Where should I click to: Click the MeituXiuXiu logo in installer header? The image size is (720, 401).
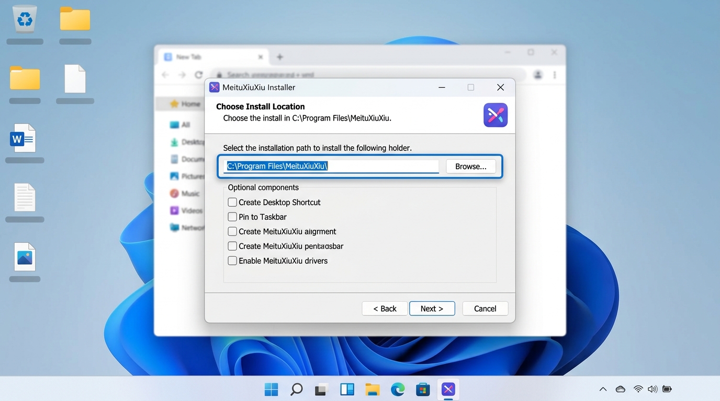(x=496, y=115)
